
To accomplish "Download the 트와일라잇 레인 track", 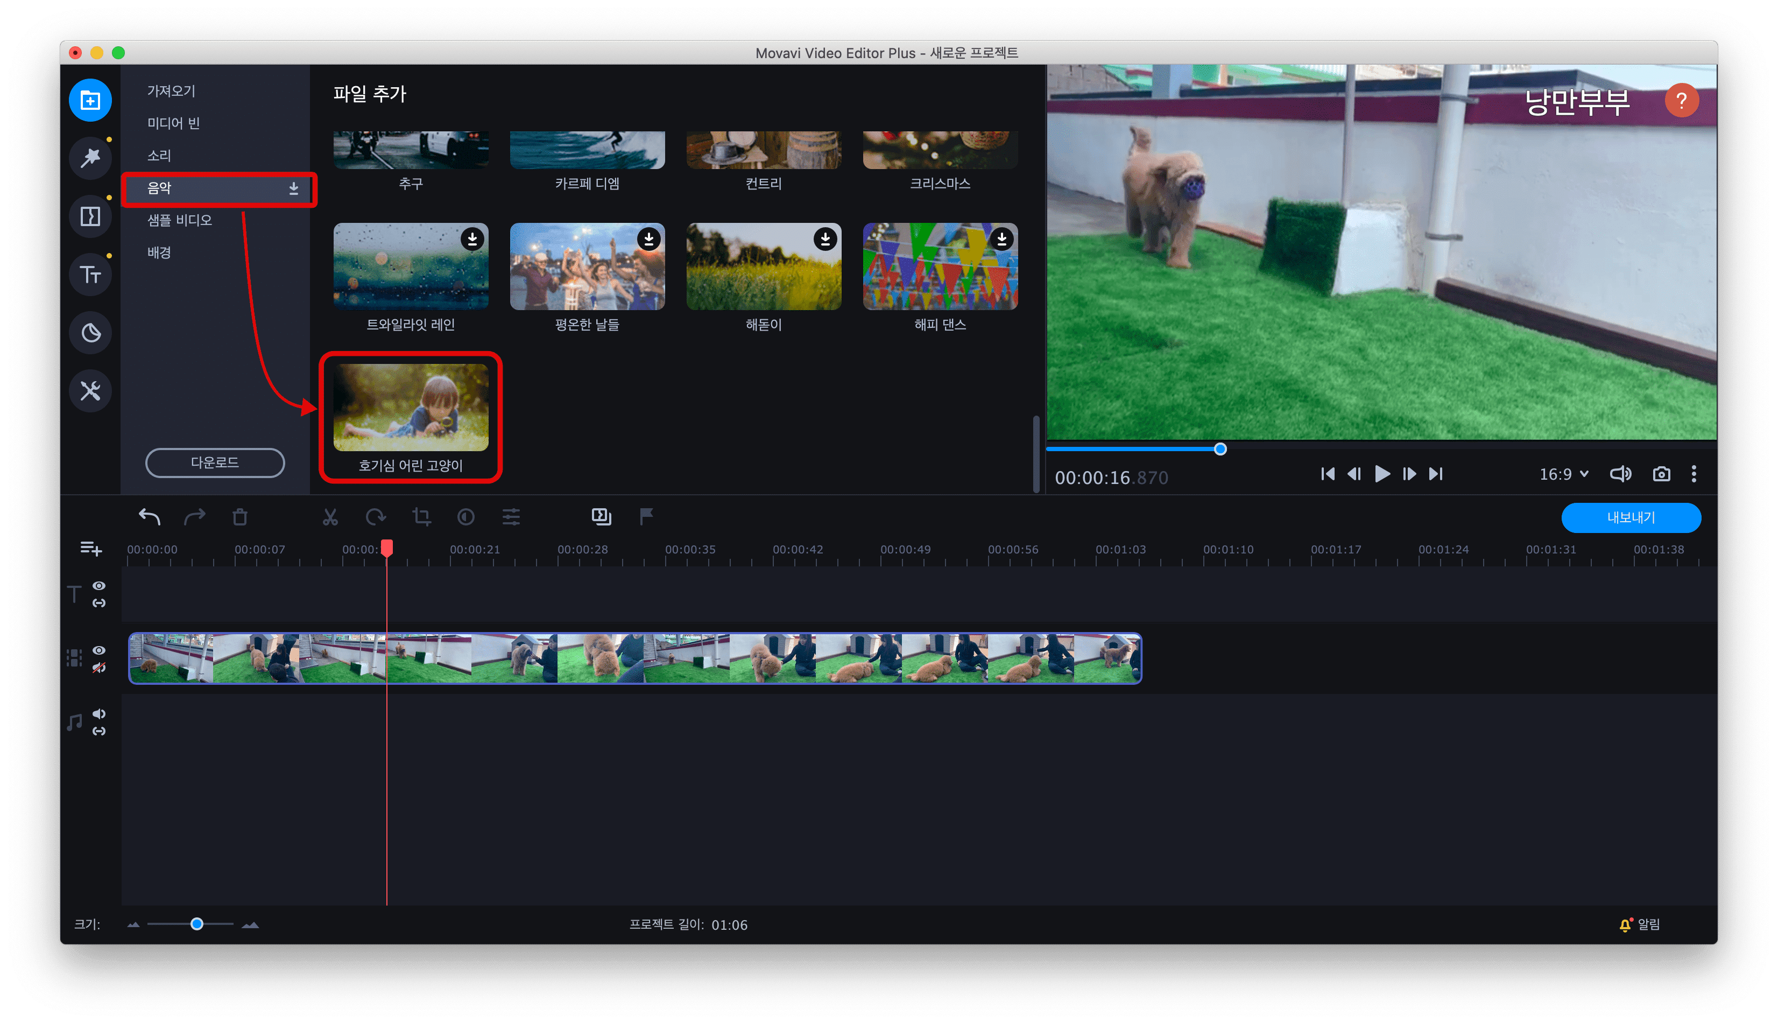I will pos(472,239).
